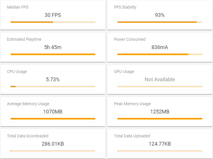213x159 pixels.
Task: Select the 286.01KB downloaded value
Action: 53,144
